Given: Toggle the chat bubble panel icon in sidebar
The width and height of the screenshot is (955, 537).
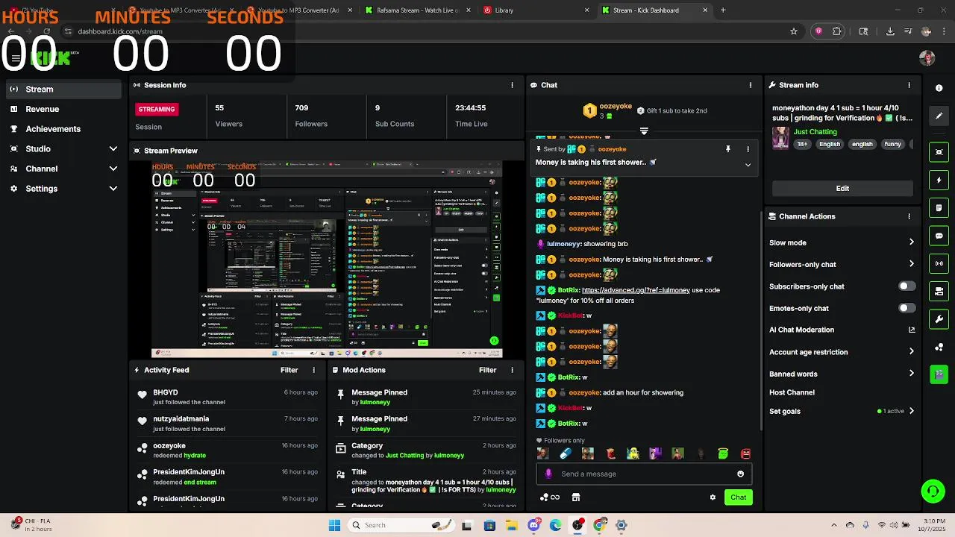Looking at the screenshot, I should [x=939, y=236].
